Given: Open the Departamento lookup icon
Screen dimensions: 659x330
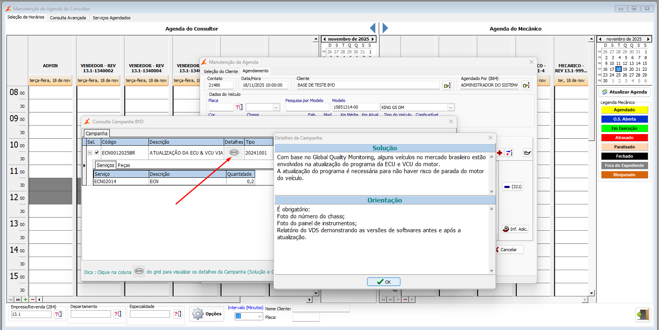Looking at the screenshot, I should [118, 314].
